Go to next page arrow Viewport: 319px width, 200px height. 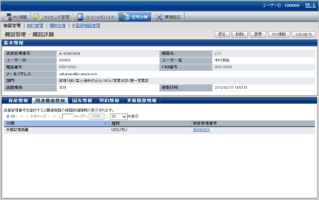[x=49, y=116]
